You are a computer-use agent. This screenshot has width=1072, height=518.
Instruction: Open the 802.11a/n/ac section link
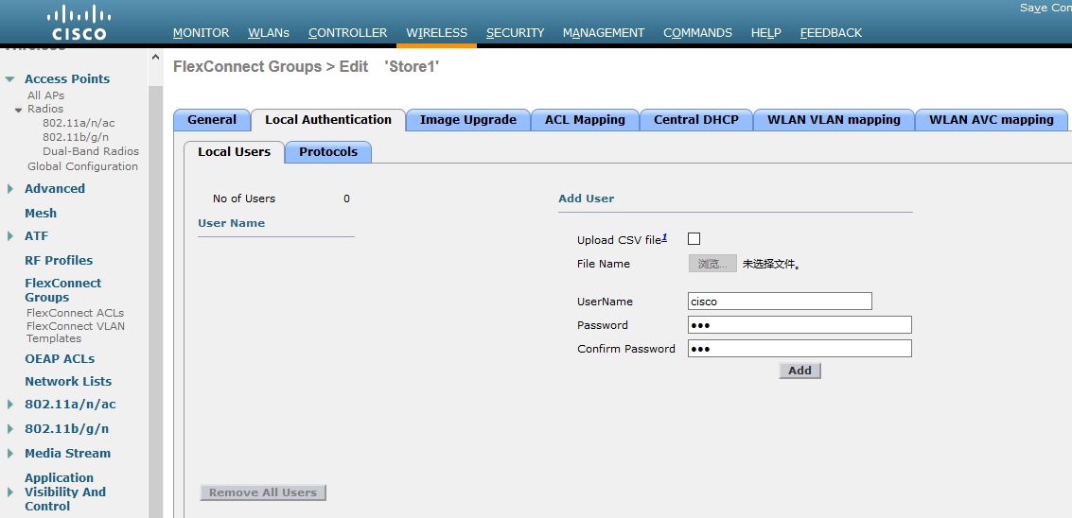coord(70,404)
